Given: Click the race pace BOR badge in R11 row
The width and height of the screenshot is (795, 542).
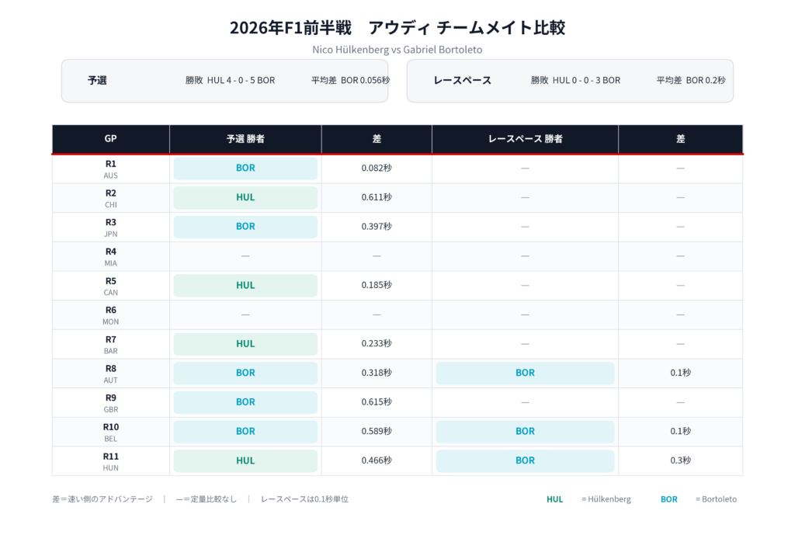Looking at the screenshot, I should (526, 461).
